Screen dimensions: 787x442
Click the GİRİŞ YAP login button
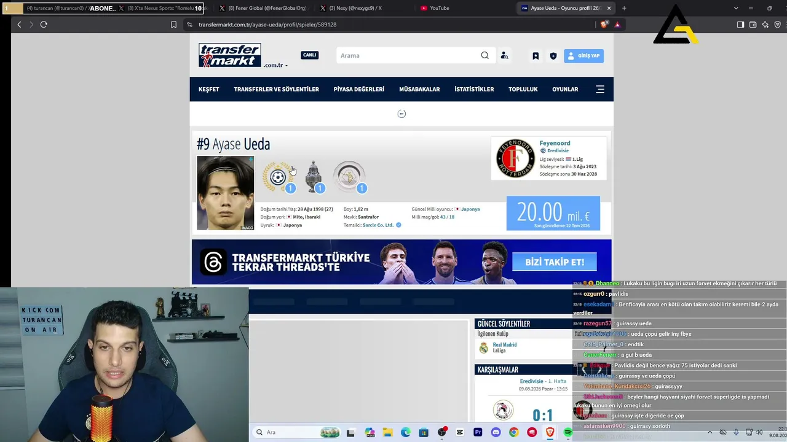(584, 56)
